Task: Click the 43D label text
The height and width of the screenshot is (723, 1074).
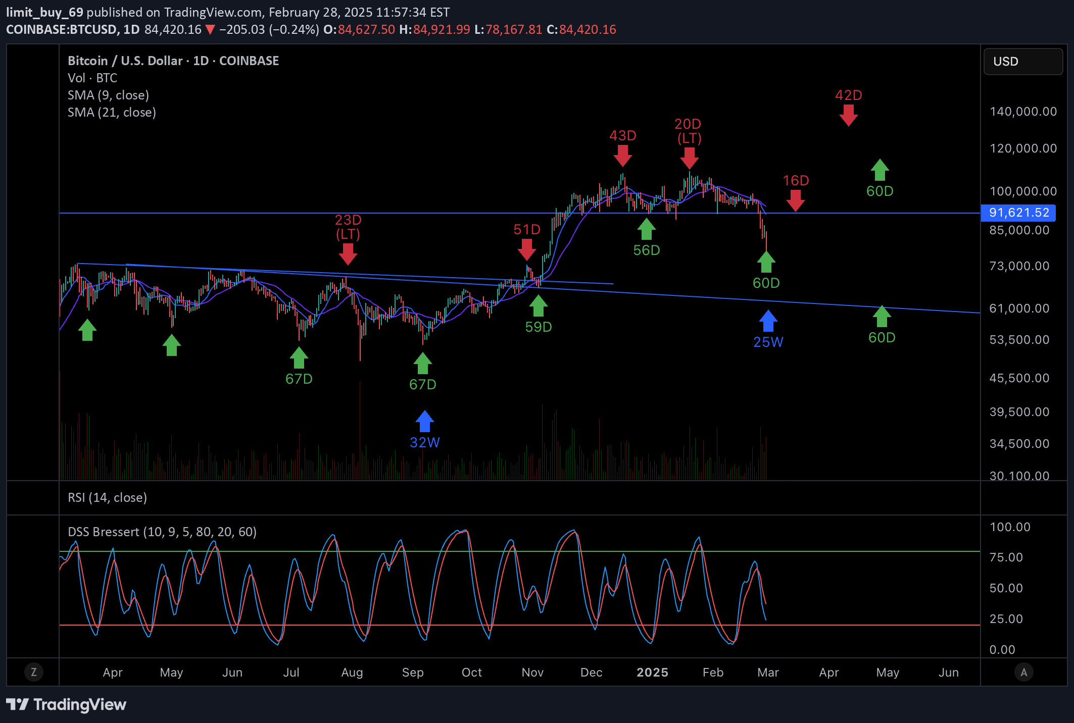Action: pos(622,135)
